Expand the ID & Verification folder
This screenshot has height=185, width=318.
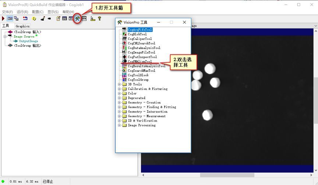coord(119,121)
